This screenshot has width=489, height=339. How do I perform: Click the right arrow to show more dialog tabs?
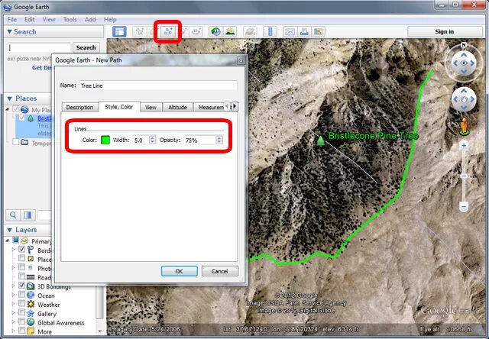(235, 106)
